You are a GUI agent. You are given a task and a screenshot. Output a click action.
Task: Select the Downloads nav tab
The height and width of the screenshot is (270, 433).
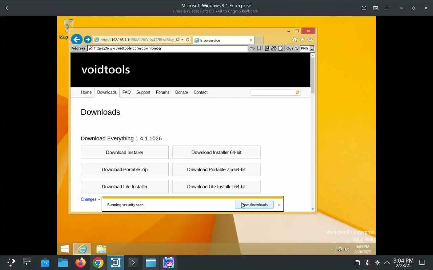107,92
